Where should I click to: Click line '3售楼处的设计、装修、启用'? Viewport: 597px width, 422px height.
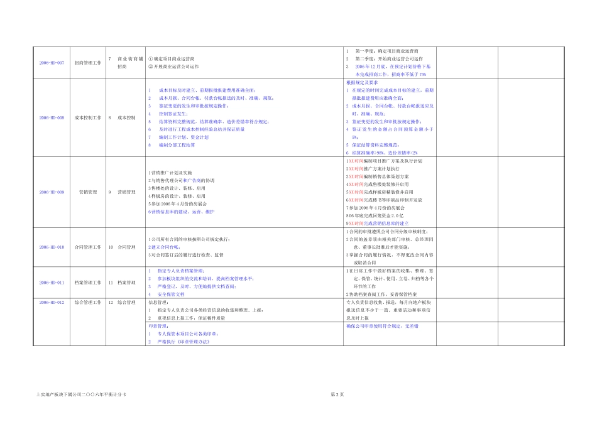(x=177, y=188)
